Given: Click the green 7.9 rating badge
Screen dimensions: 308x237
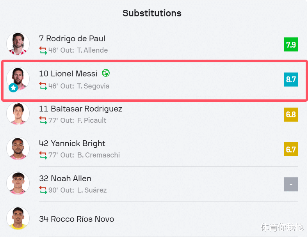Looking at the screenshot, I should click(x=291, y=44).
